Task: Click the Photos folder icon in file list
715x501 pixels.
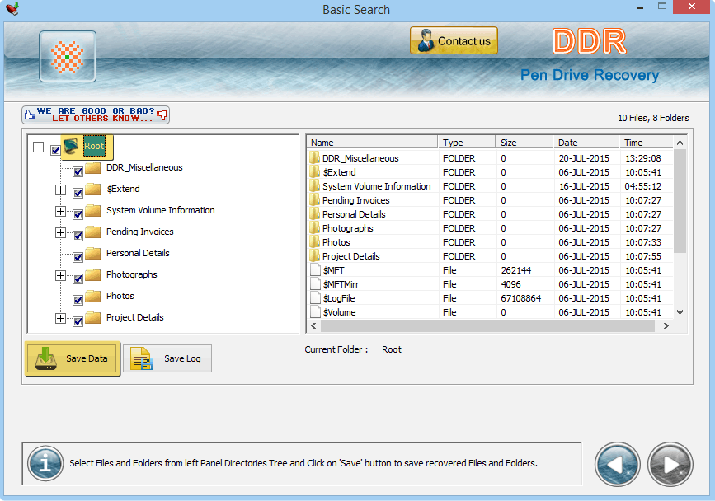Action: coord(314,242)
